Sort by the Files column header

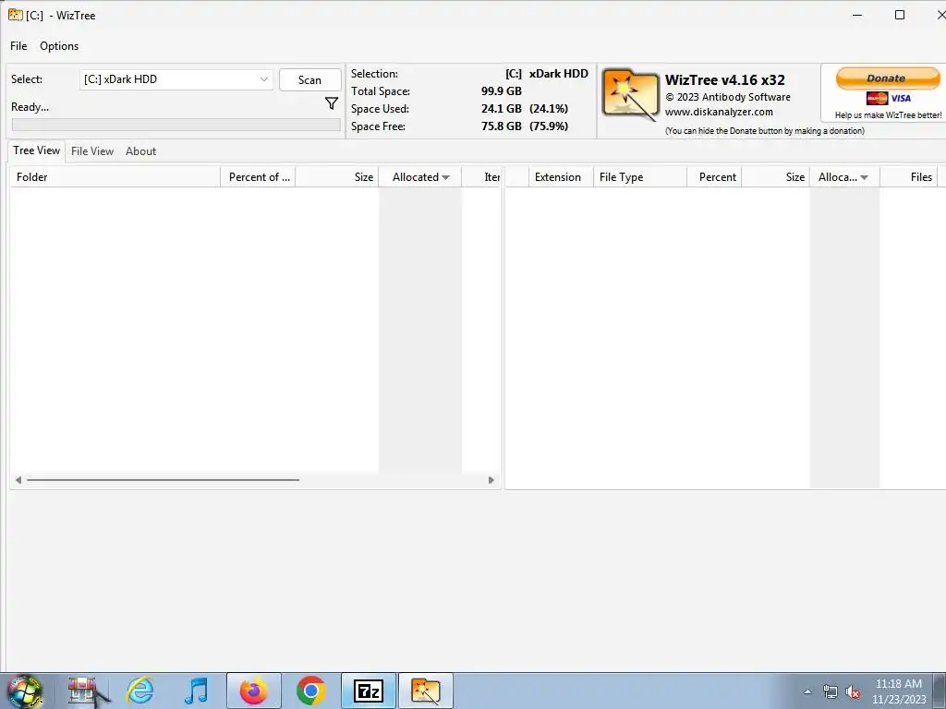tap(909, 177)
